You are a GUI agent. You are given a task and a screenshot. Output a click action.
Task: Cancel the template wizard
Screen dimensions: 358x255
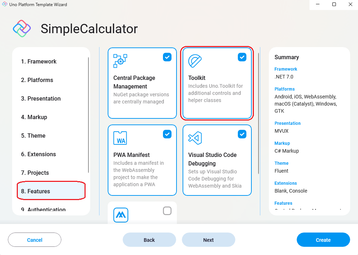click(34, 240)
